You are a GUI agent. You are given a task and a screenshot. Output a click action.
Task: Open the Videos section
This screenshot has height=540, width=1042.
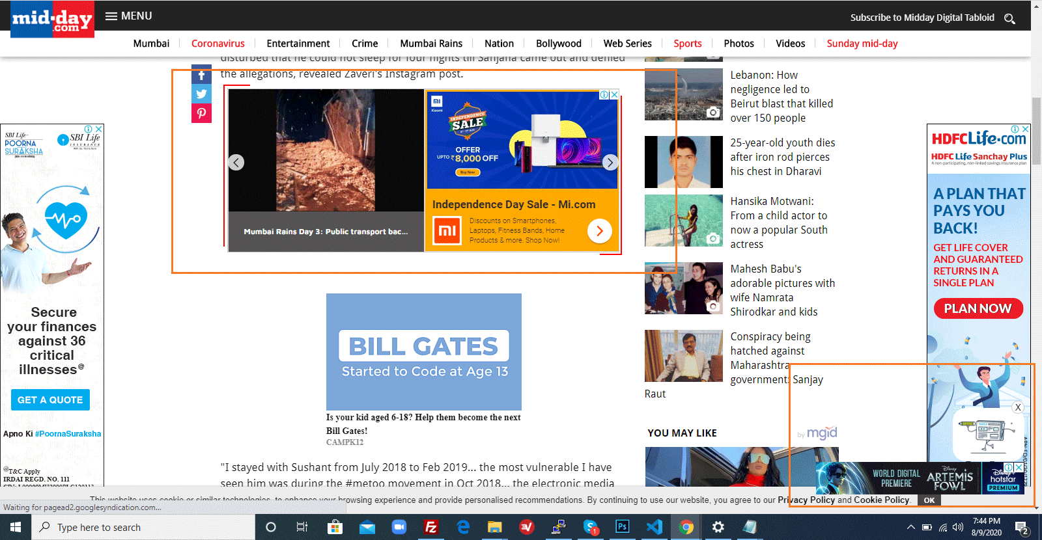coord(790,44)
